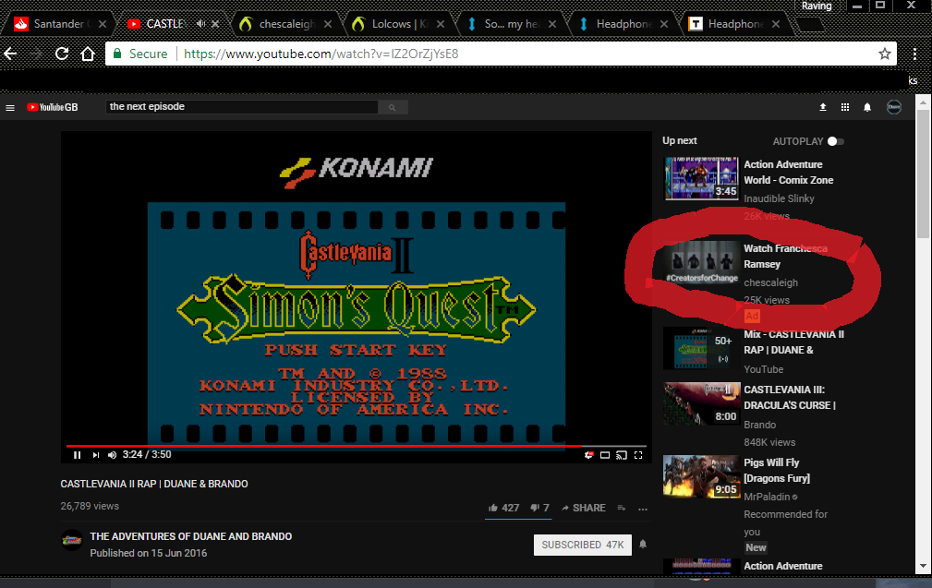932x588 pixels.
Task: Open the account avatar menu
Action: tap(894, 107)
